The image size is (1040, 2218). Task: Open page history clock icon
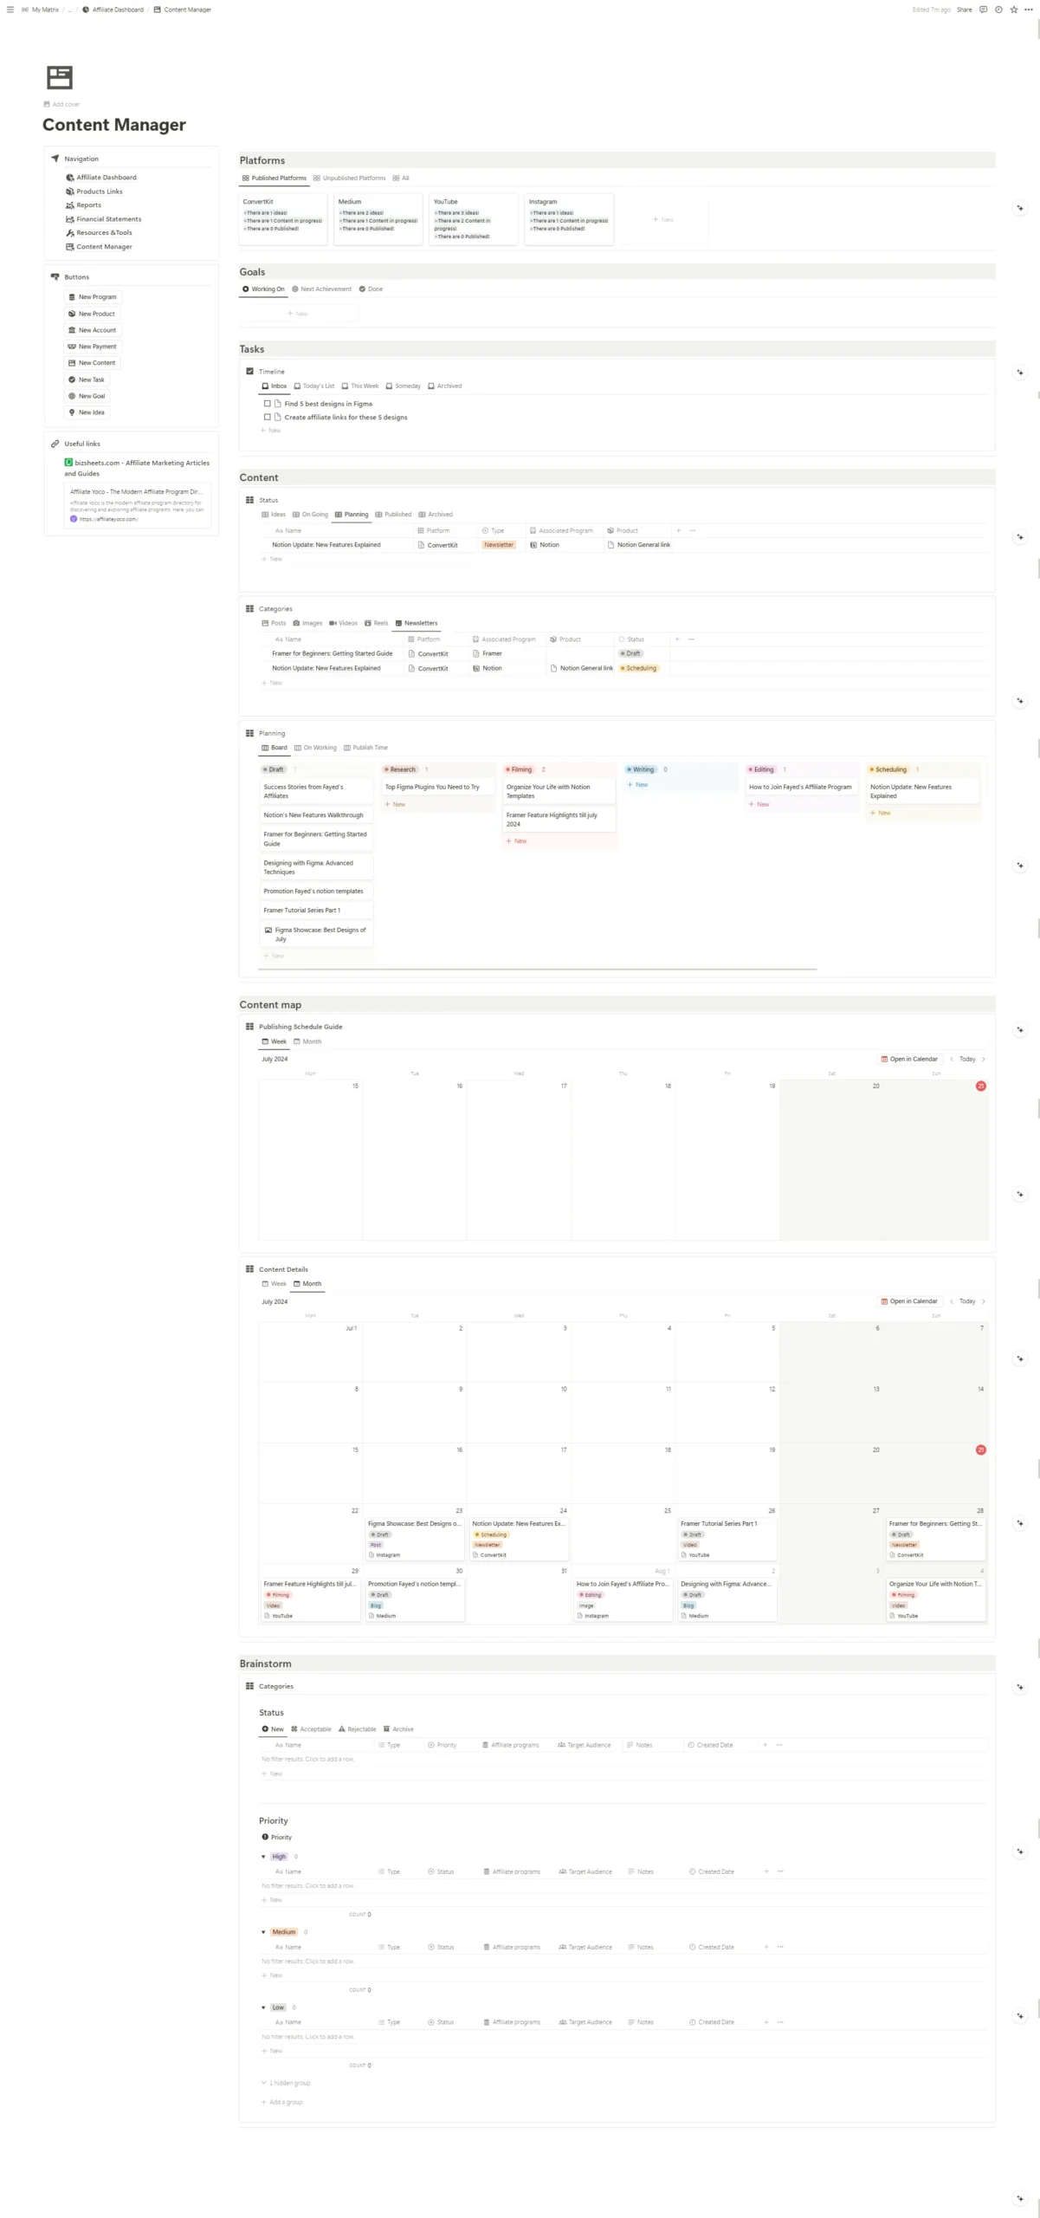[x=998, y=10]
